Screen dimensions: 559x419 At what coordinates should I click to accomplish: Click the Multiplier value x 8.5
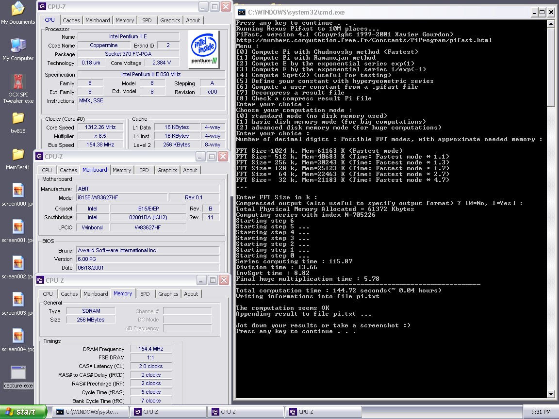pyautogui.click(x=100, y=136)
